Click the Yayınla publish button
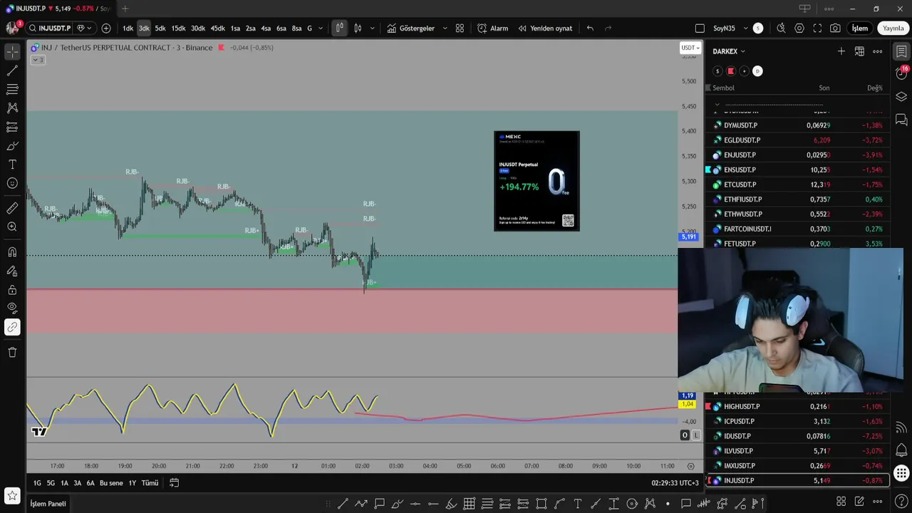 [x=893, y=28]
